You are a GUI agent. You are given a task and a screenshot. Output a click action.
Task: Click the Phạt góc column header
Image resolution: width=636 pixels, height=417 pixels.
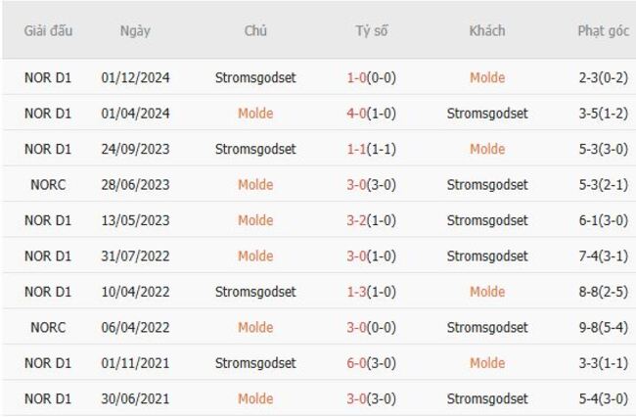603,30
